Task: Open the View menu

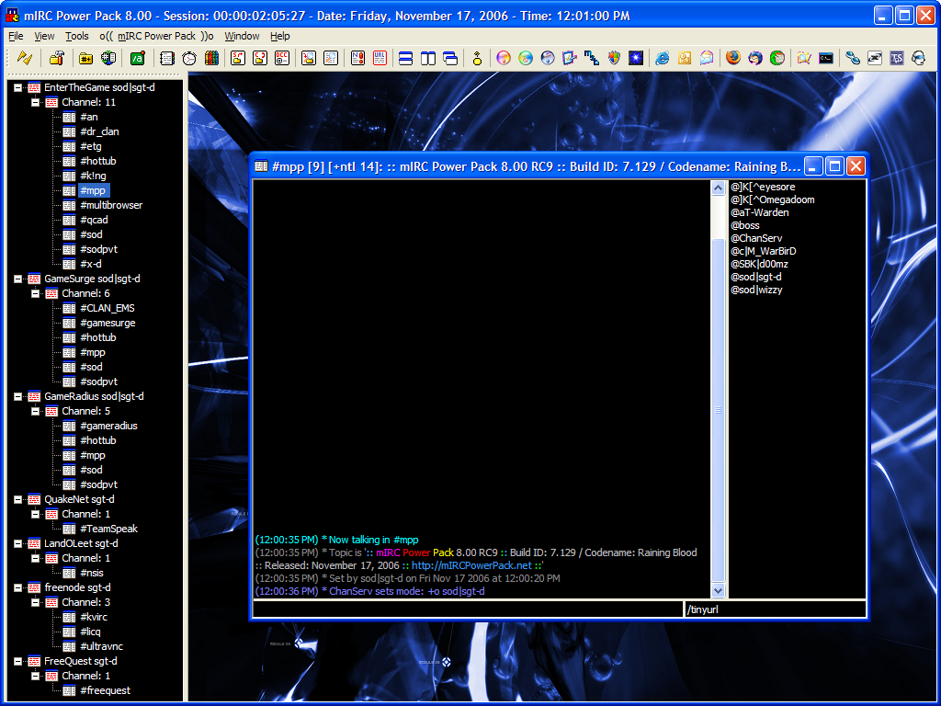Action: (x=44, y=36)
